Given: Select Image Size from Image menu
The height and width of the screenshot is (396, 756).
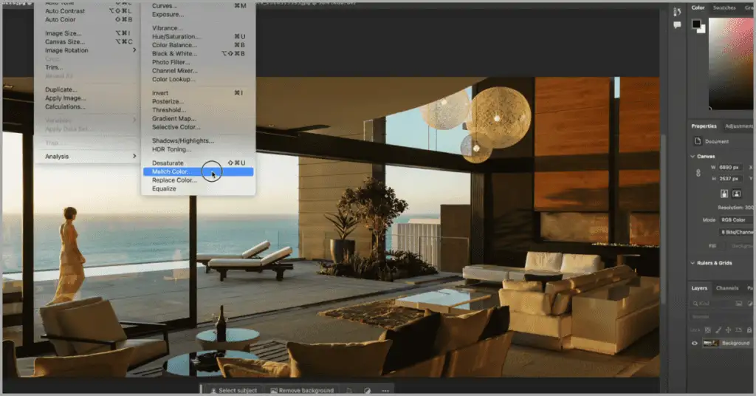Looking at the screenshot, I should coord(89,33).
